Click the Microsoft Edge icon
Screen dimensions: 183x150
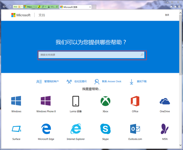pyautogui.click(x=46, y=129)
